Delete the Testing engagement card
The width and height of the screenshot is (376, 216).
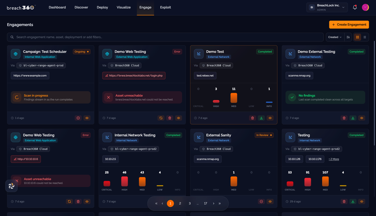click(344, 202)
